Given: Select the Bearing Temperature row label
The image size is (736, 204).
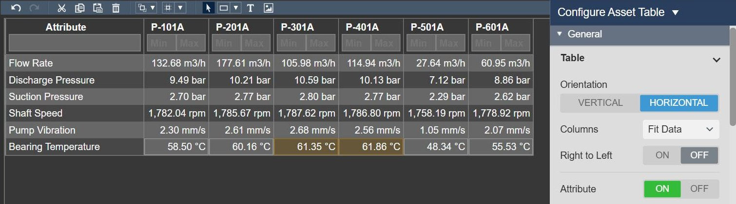Looking at the screenshot, I should click(54, 147).
